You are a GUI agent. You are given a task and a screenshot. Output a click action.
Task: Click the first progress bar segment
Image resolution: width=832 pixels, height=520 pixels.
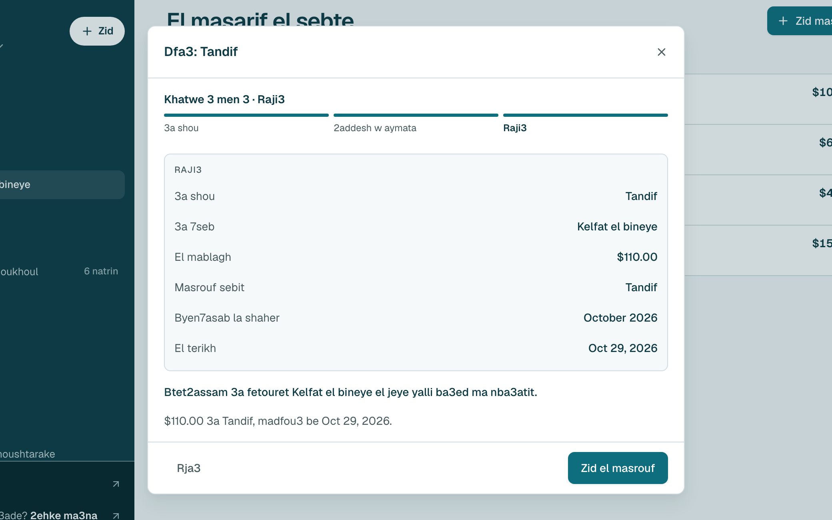pos(246,115)
